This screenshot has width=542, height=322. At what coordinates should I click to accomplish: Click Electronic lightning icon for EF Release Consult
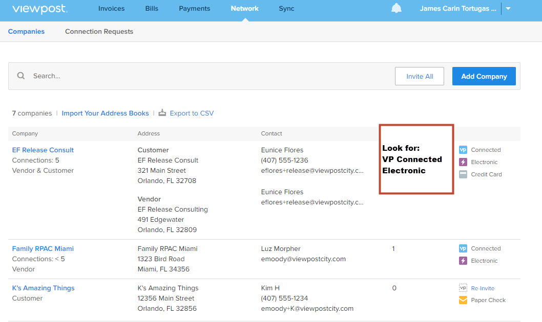pyautogui.click(x=463, y=162)
